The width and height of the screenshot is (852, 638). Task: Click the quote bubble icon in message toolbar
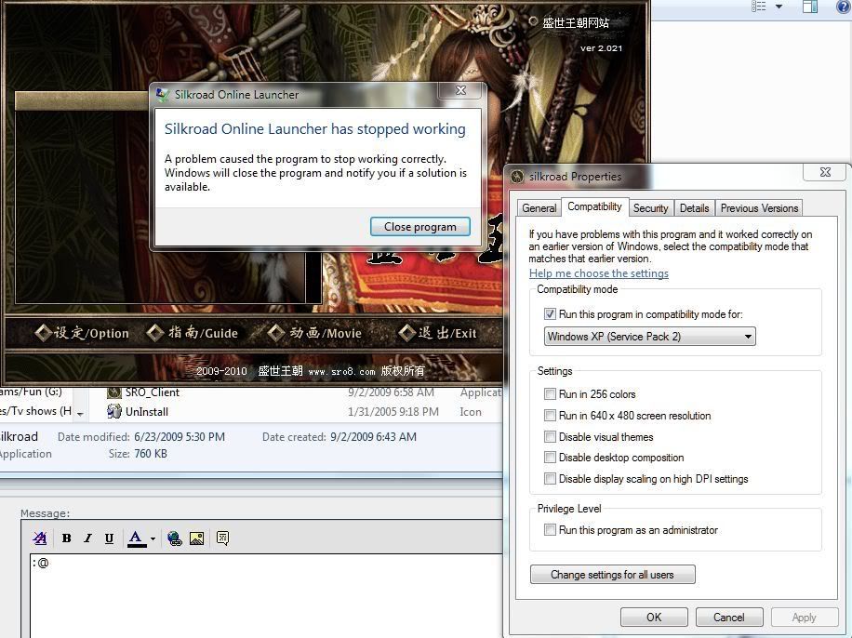click(x=223, y=538)
